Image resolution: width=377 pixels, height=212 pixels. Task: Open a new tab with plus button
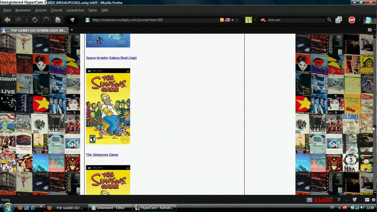point(72,30)
